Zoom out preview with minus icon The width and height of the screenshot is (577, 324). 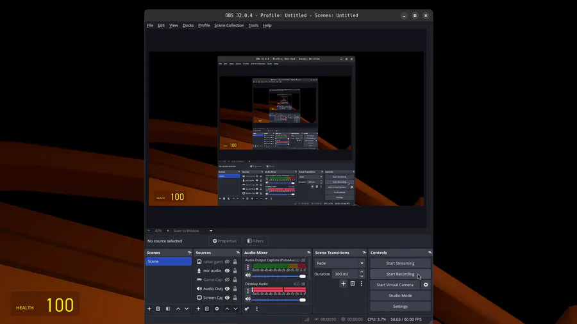(149, 231)
